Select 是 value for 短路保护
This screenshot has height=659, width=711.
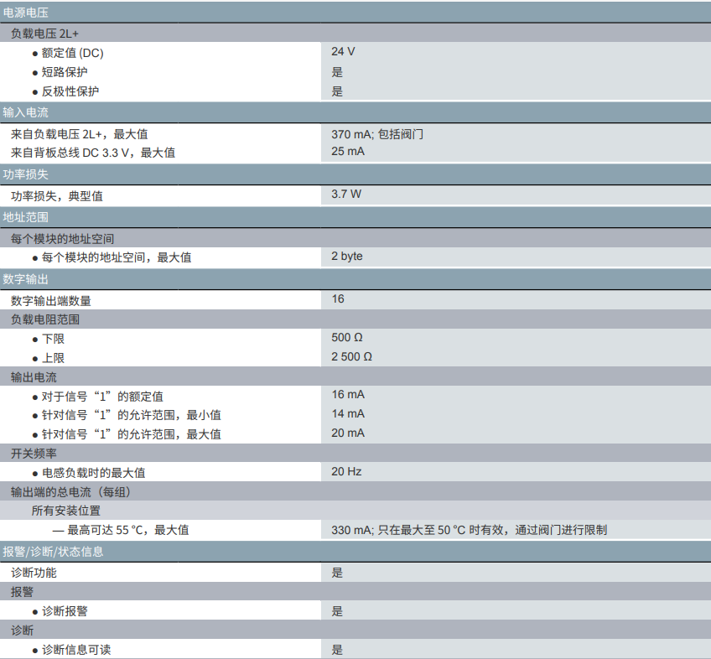(337, 72)
